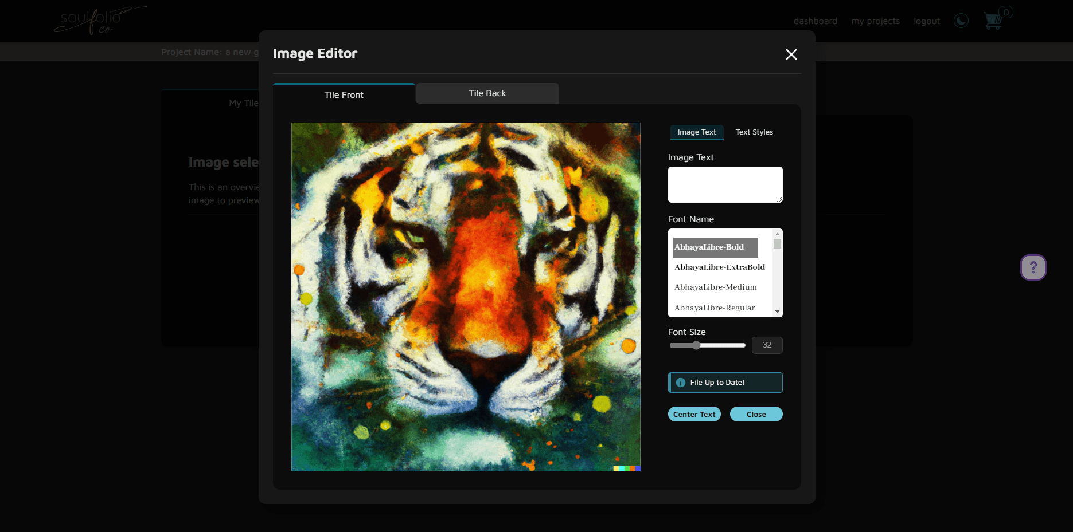The image size is (1073, 532).
Task: Click inside the Image Text field
Action: tap(725, 184)
